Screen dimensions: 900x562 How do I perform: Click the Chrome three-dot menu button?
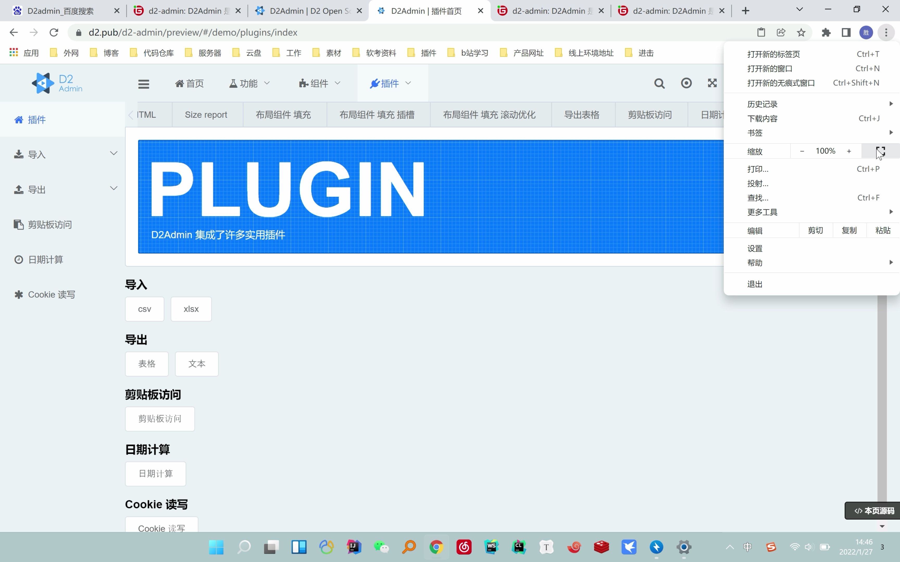[886, 32]
